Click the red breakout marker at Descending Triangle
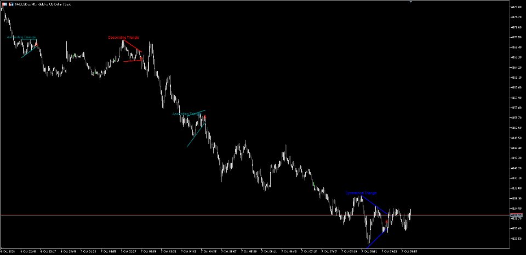The width and height of the screenshot is (526, 255). [141, 58]
